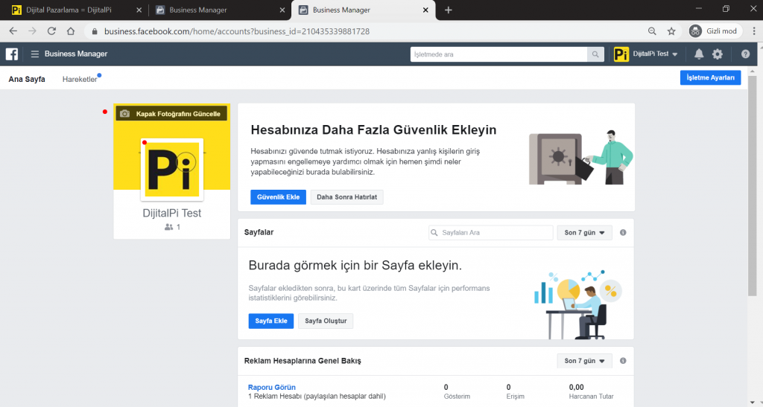Click the Hesabınıza Daha Fazla Güvenlik Ekleyin heading
Screen dimensions: 763x407
coord(374,129)
